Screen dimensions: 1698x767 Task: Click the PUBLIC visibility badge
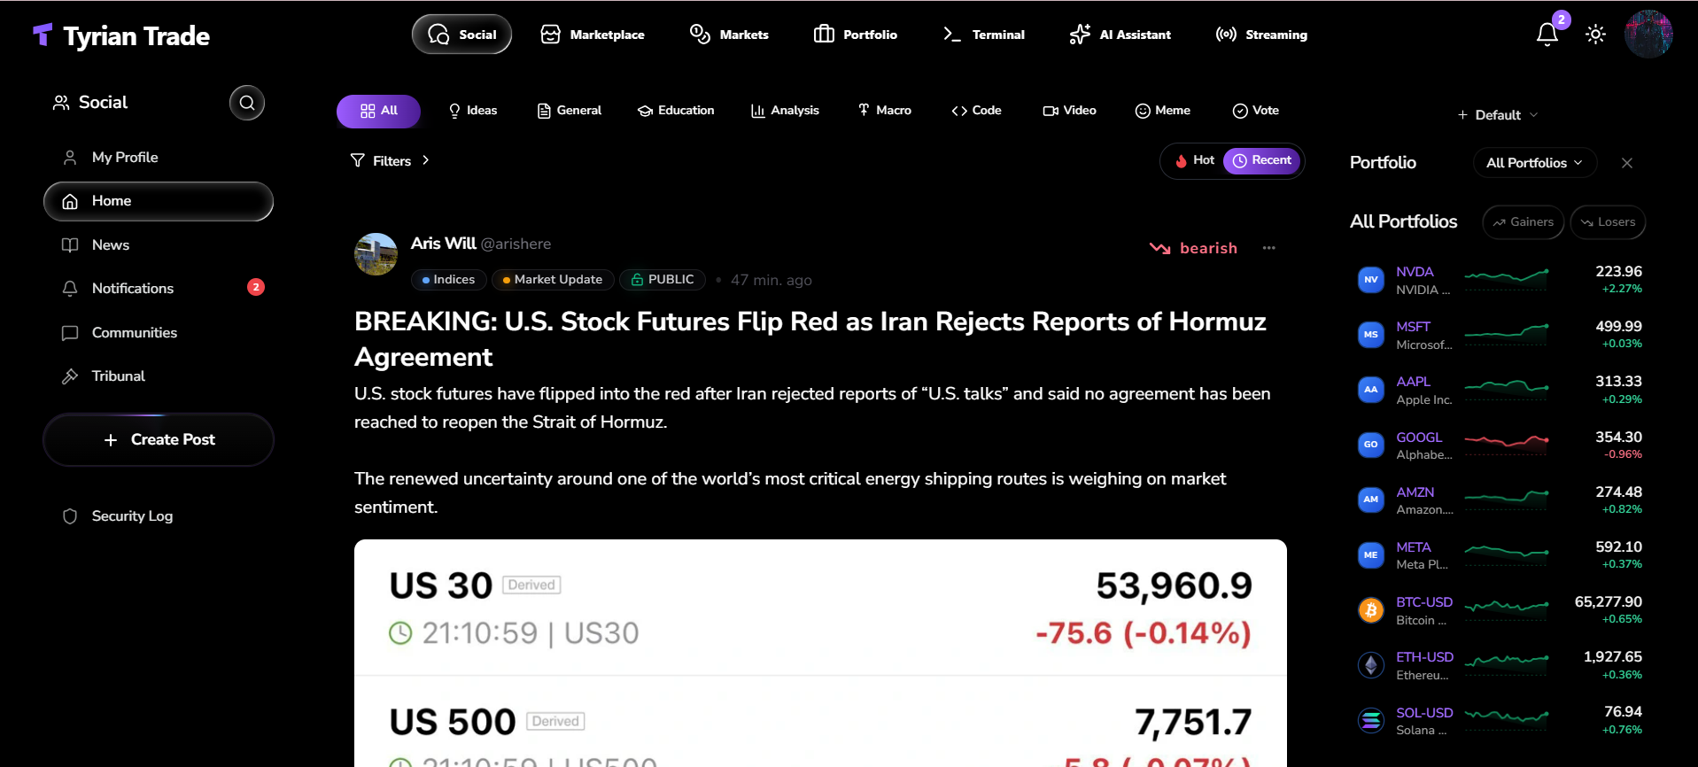pos(662,280)
